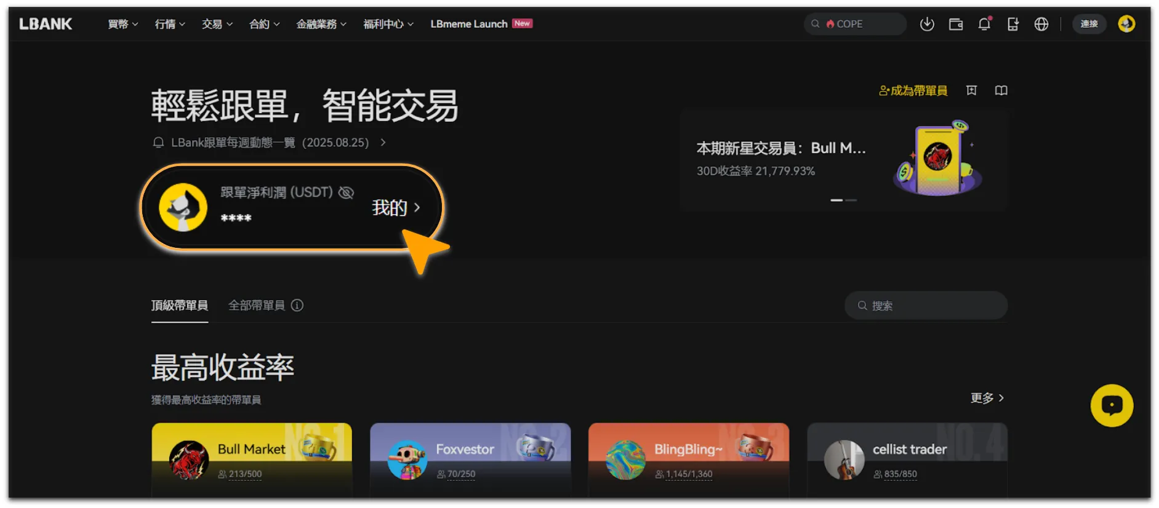Click the 本期新星交易員: Bull M... title

[x=781, y=148]
